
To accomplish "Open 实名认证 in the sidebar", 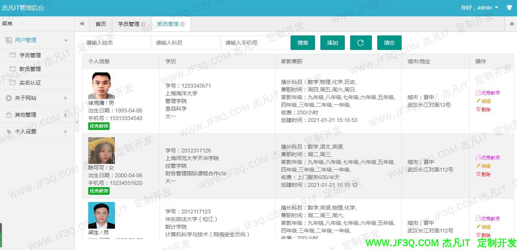I will 30,83.
